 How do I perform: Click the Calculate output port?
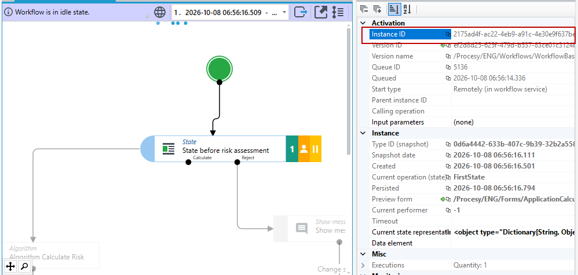point(188,162)
